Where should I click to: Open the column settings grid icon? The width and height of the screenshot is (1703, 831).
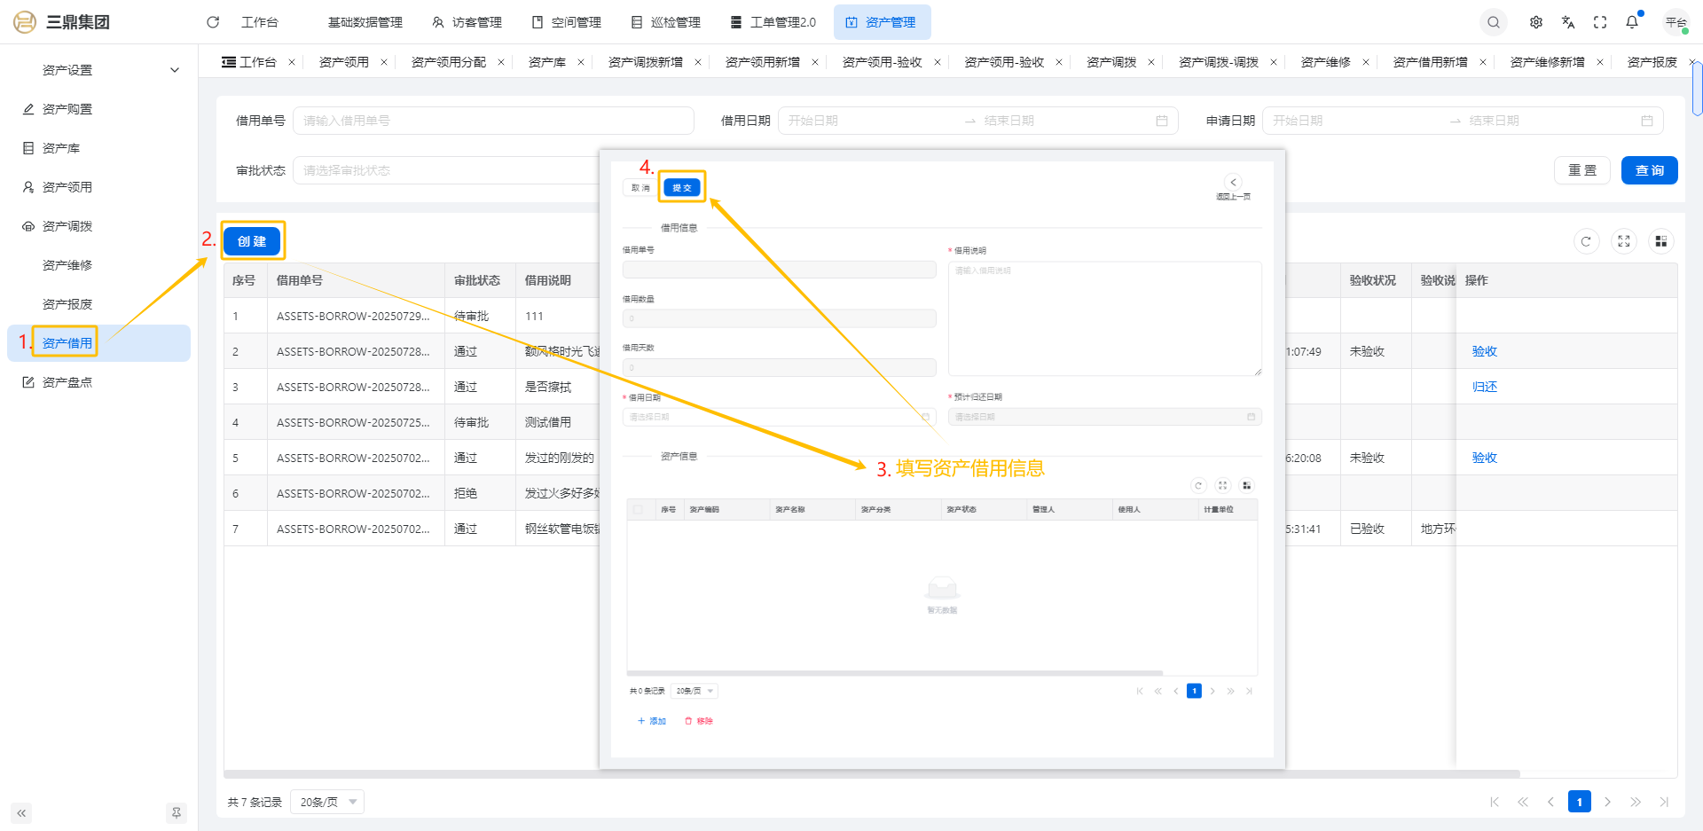1660,241
